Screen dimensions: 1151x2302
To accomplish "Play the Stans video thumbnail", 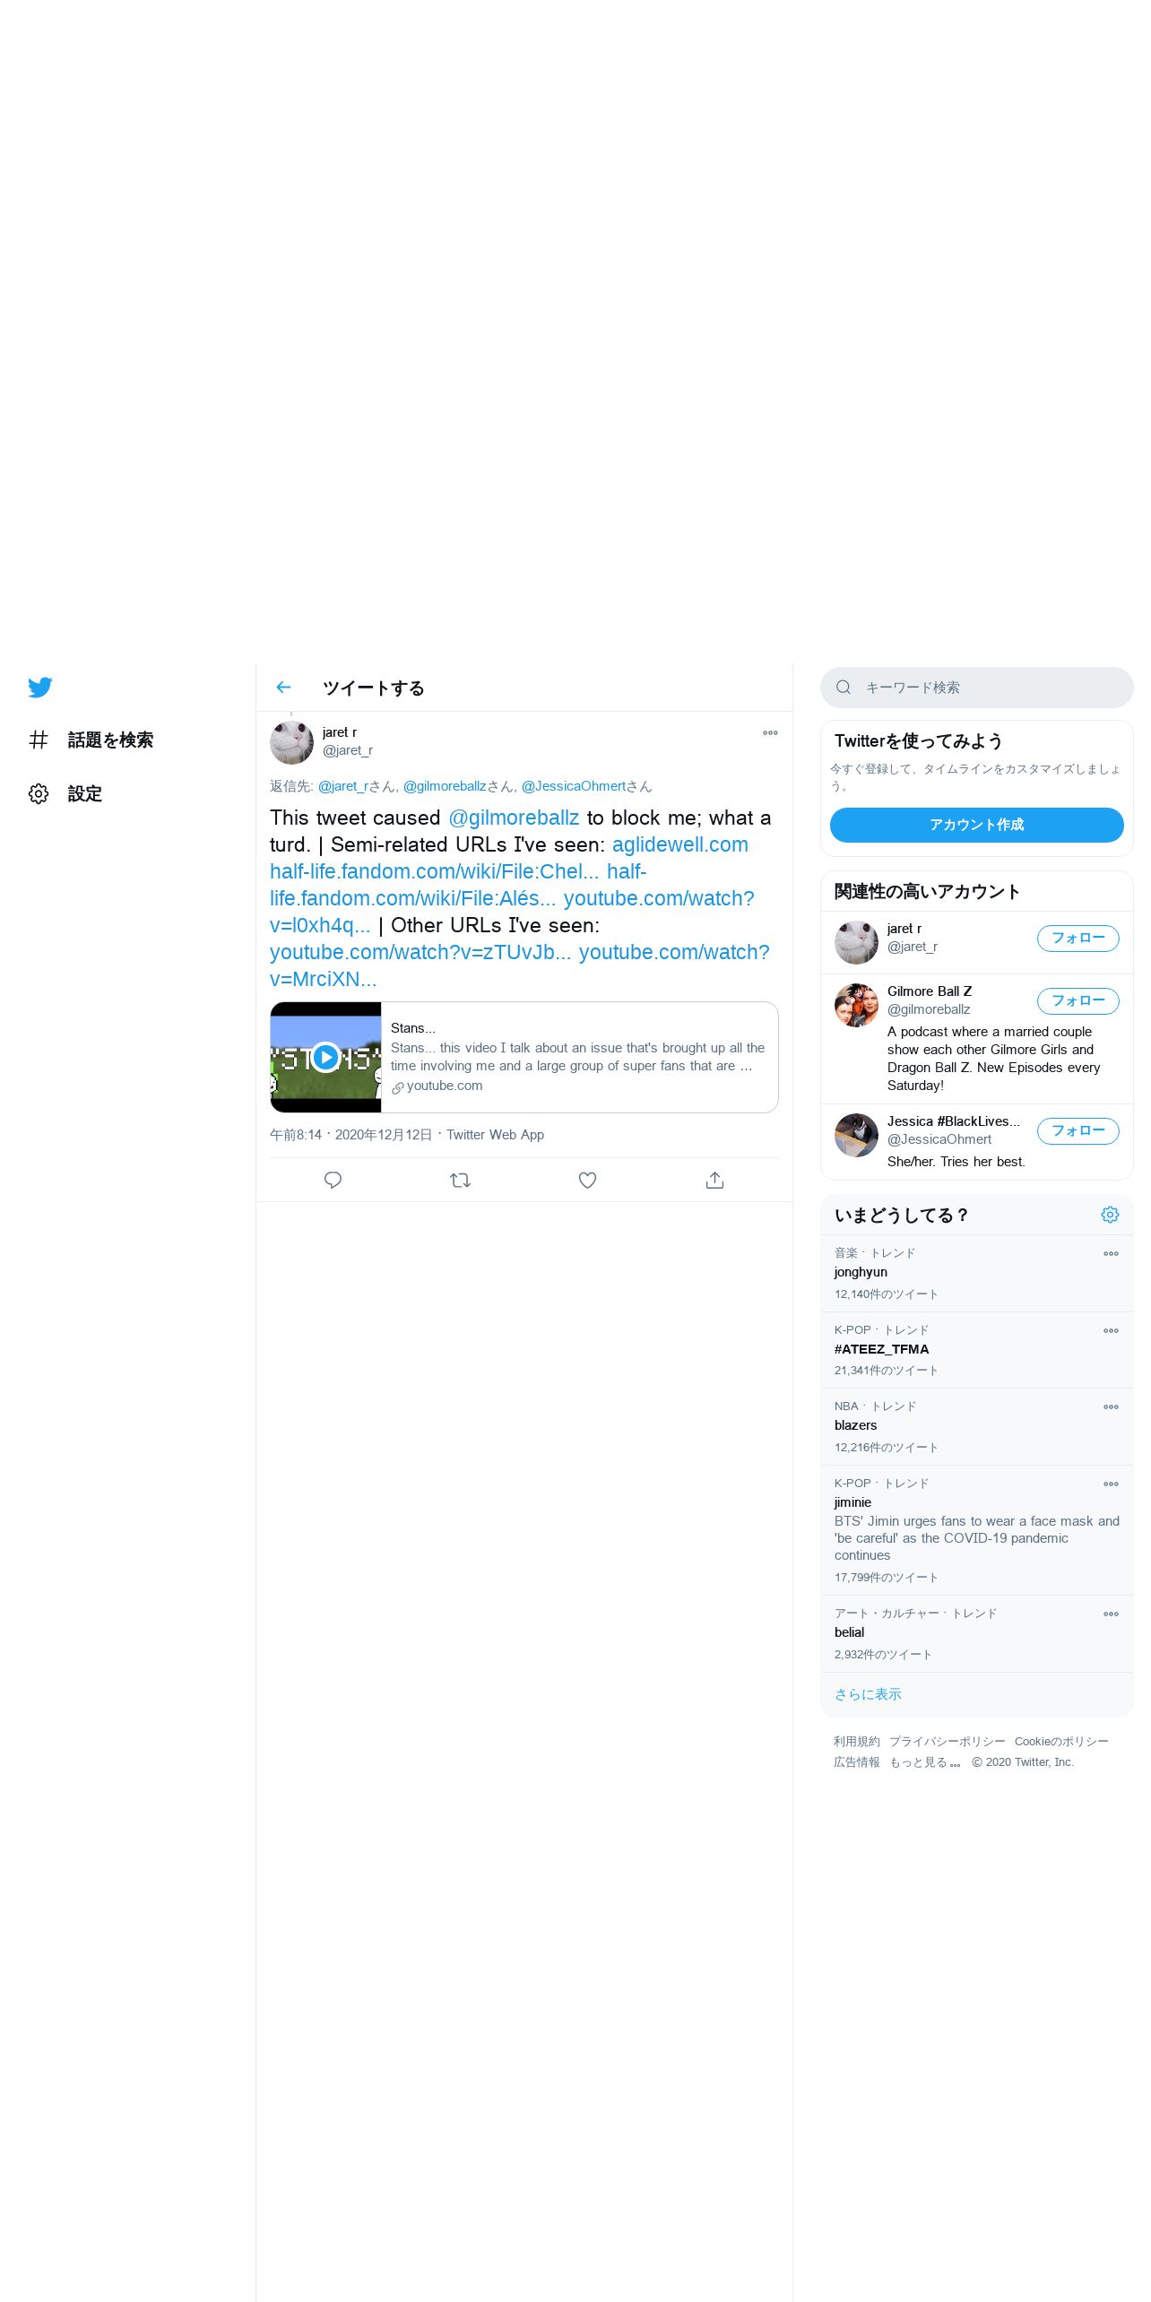I will [x=325, y=1058].
